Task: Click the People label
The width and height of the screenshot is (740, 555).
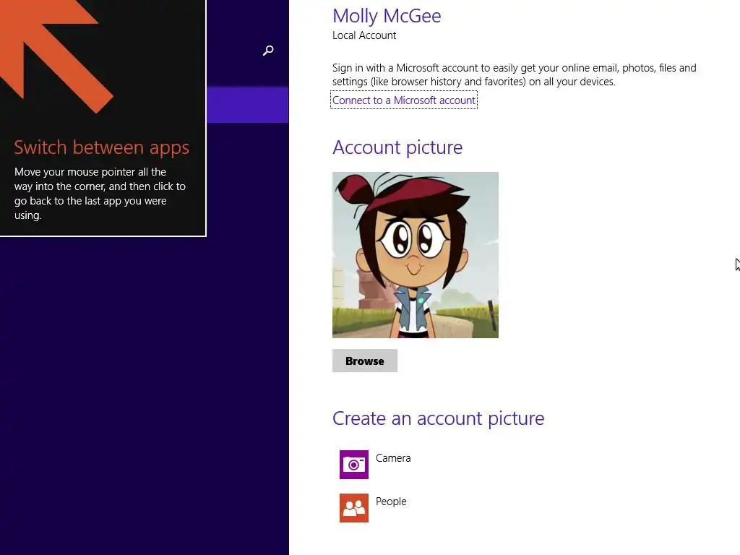Action: 391,502
